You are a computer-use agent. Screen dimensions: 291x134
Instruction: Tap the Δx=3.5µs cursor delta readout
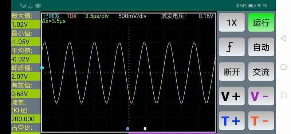(54, 21)
